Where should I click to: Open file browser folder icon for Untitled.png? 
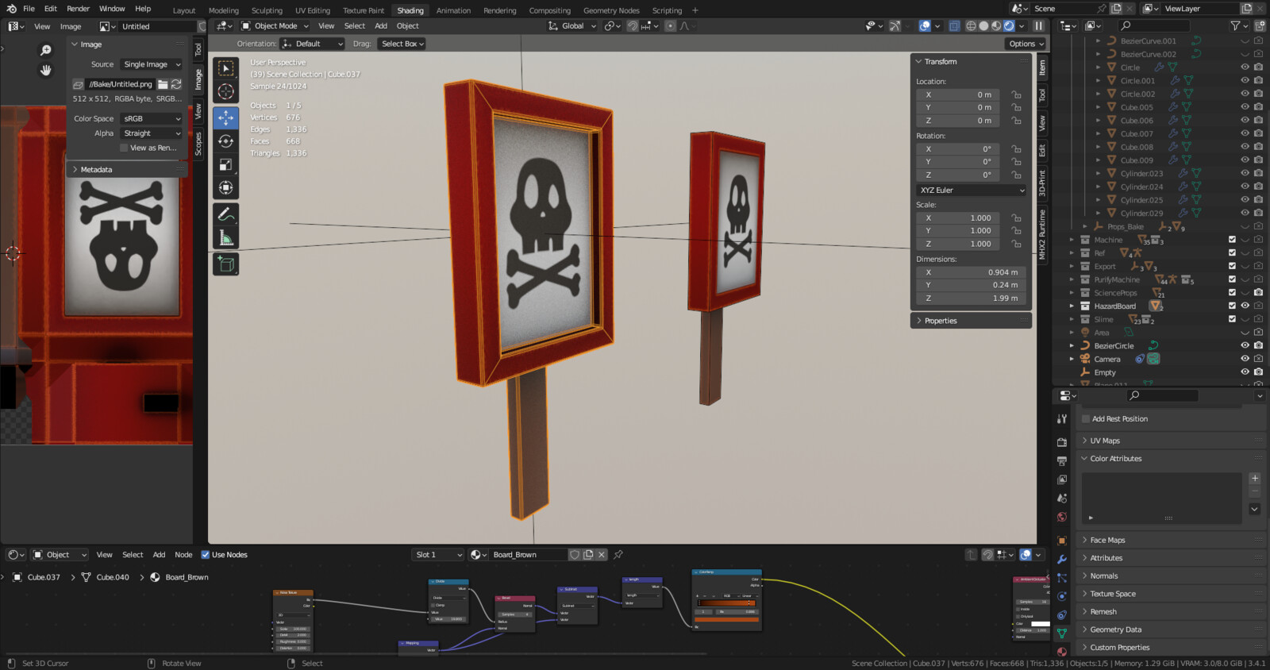tap(163, 84)
